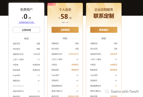This screenshot has width=143, height=97.
Task: Click 上传个人素材 checkmark in 个人会员 card
Action: [x=77, y=59]
